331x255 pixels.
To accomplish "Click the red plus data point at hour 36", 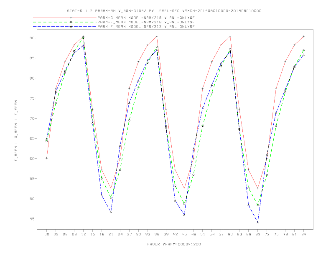I will click(157, 36).
